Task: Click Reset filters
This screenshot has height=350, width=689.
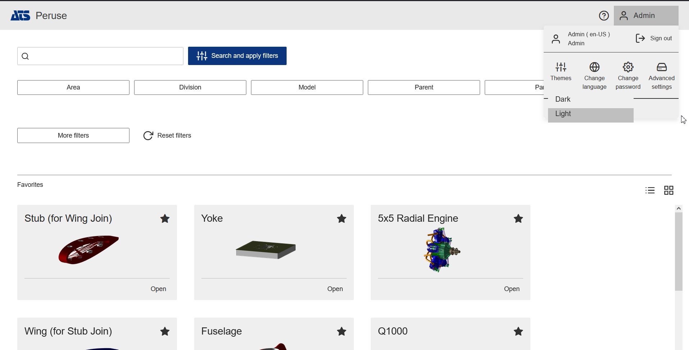Action: 167,135
